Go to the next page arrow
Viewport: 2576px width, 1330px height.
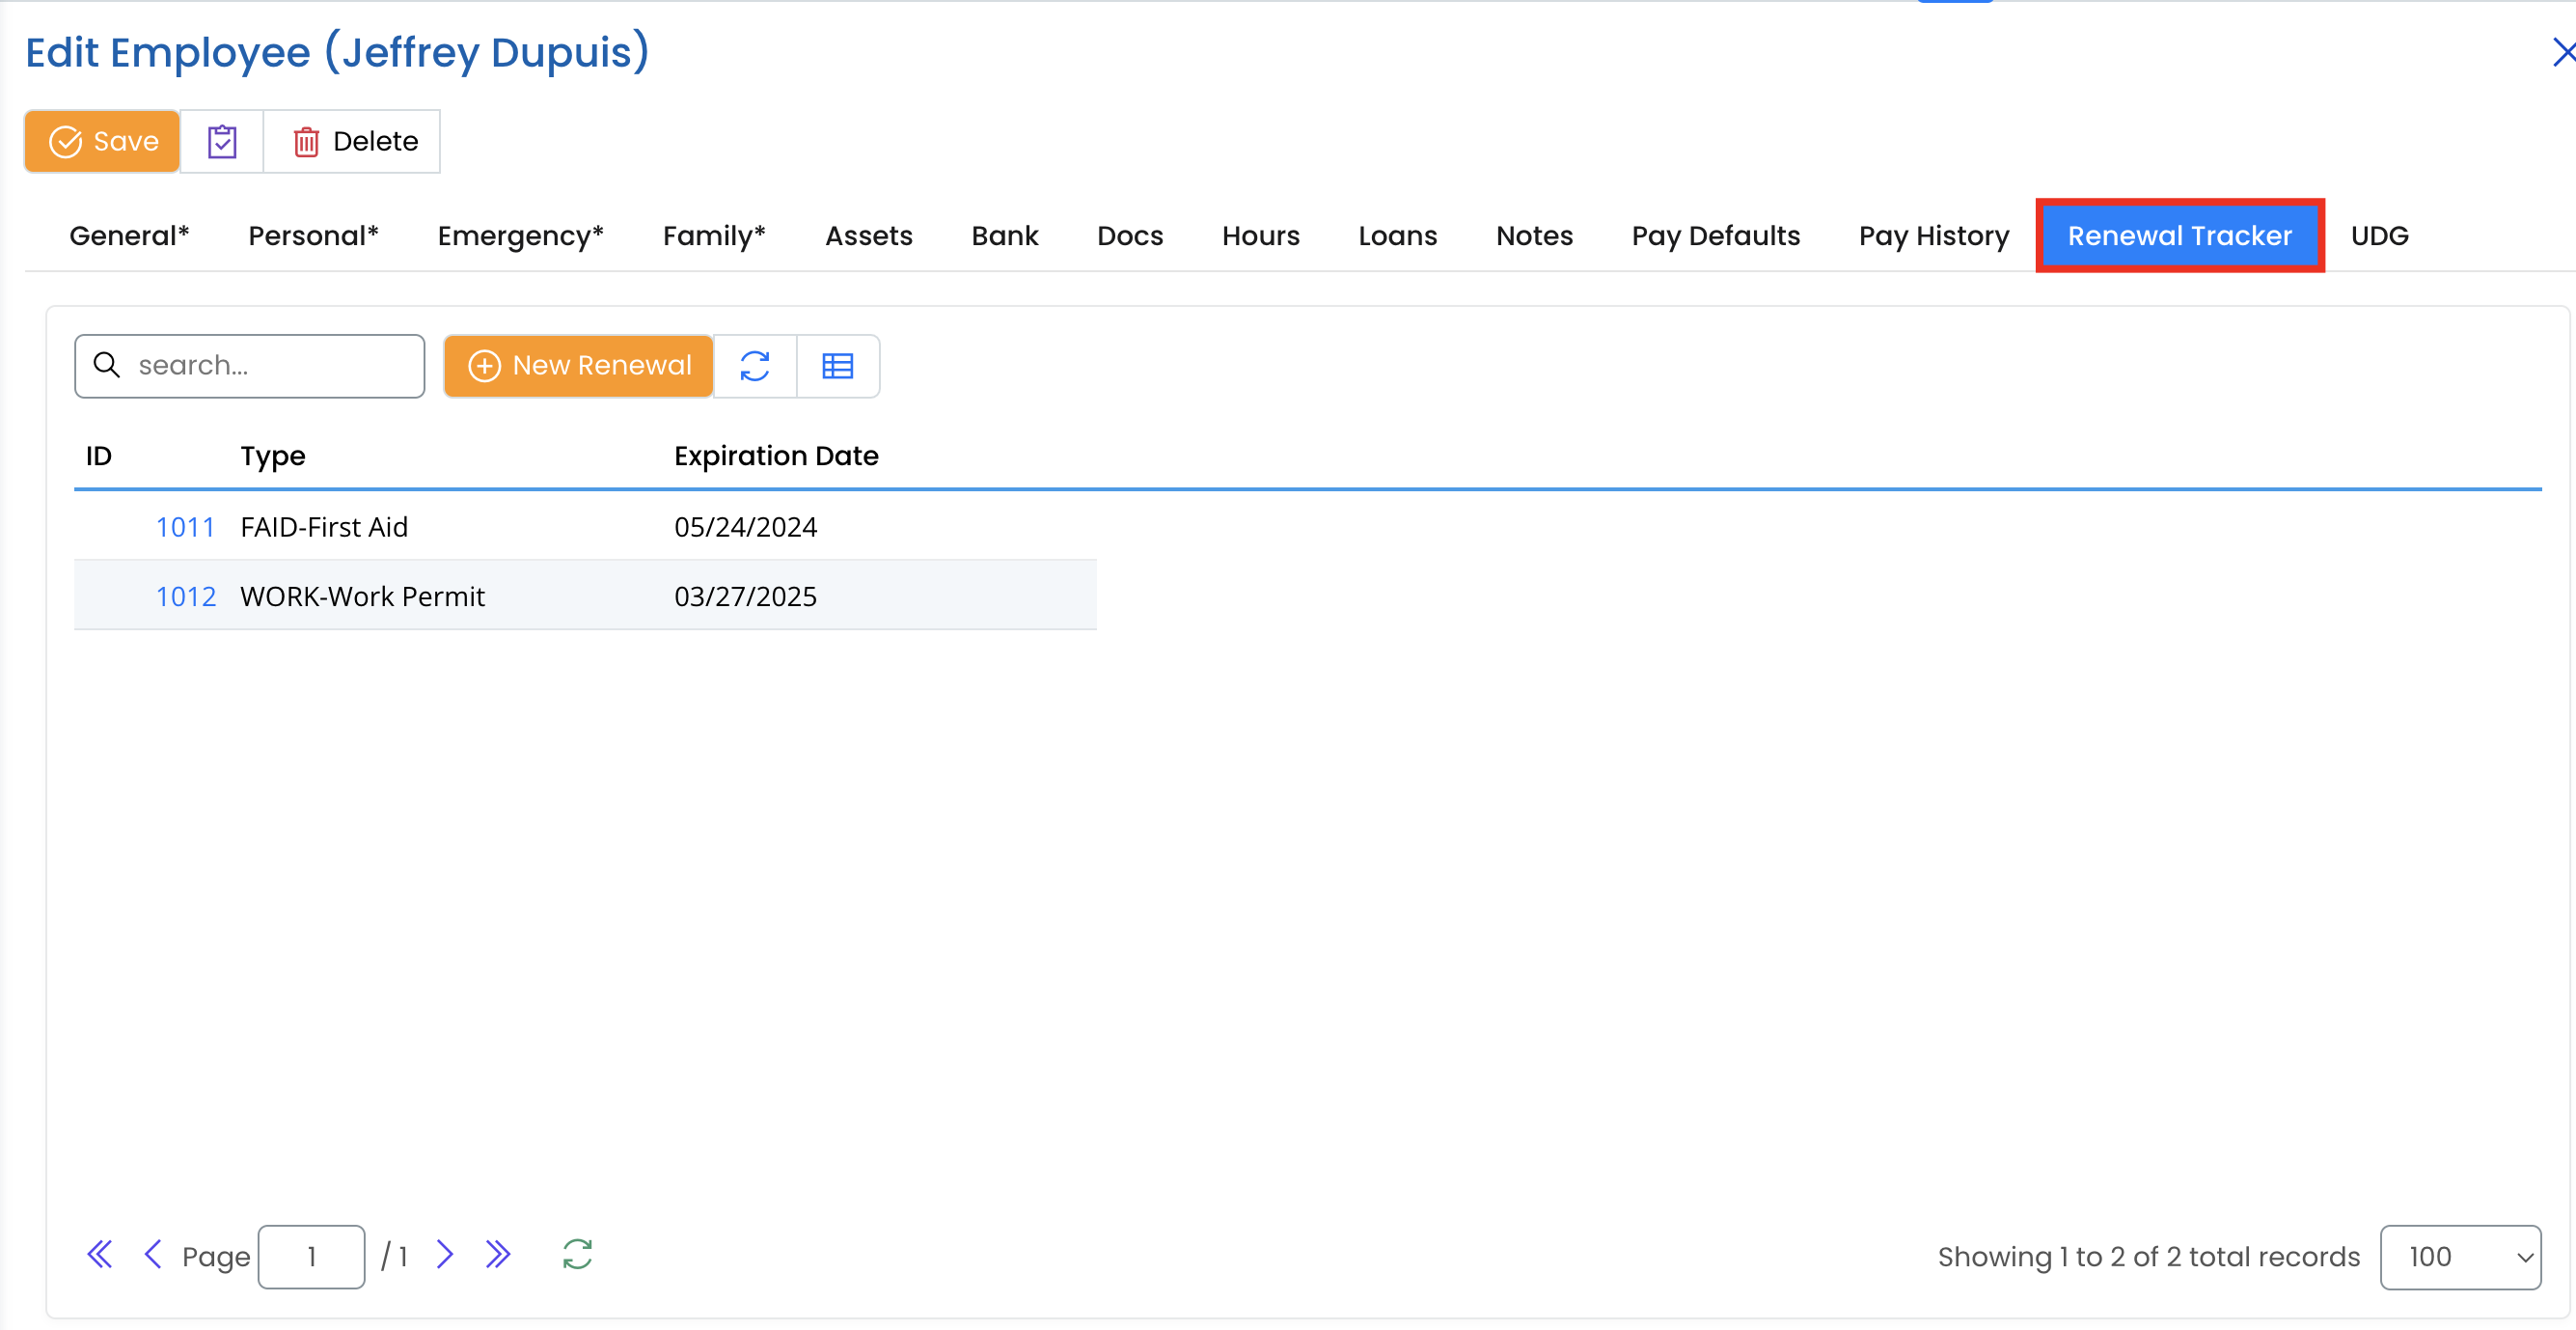pos(445,1255)
